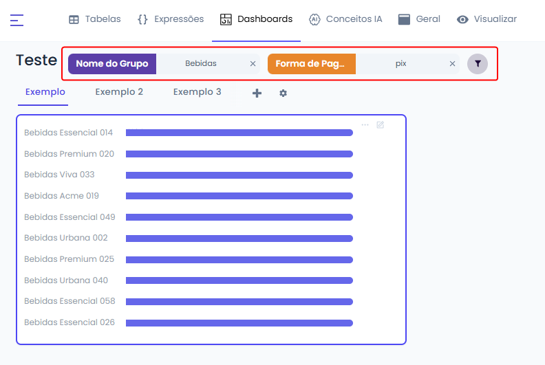Open tab settings gear icon
The height and width of the screenshot is (365, 545).
284,93
